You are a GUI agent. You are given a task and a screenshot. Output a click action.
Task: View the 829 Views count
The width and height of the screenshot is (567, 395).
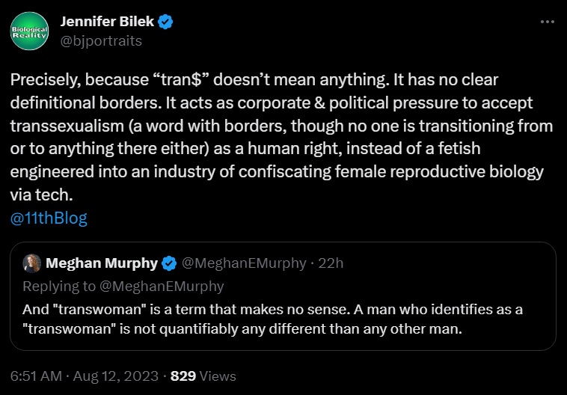[x=203, y=376]
